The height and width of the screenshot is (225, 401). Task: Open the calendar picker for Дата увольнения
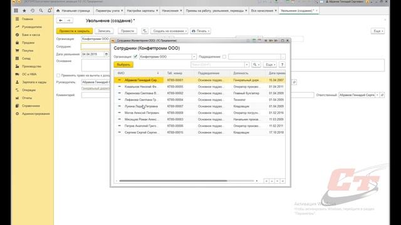pos(107,54)
